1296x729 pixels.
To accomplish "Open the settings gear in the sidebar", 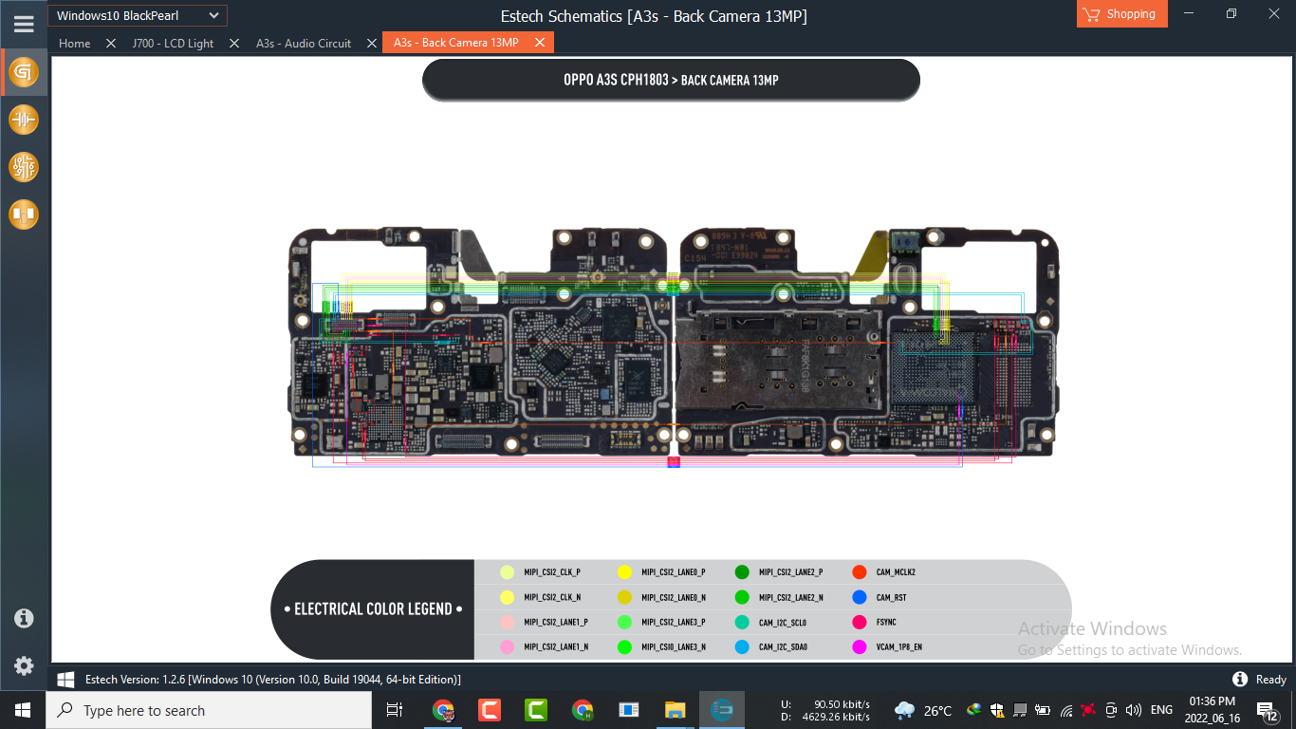I will click(x=24, y=665).
